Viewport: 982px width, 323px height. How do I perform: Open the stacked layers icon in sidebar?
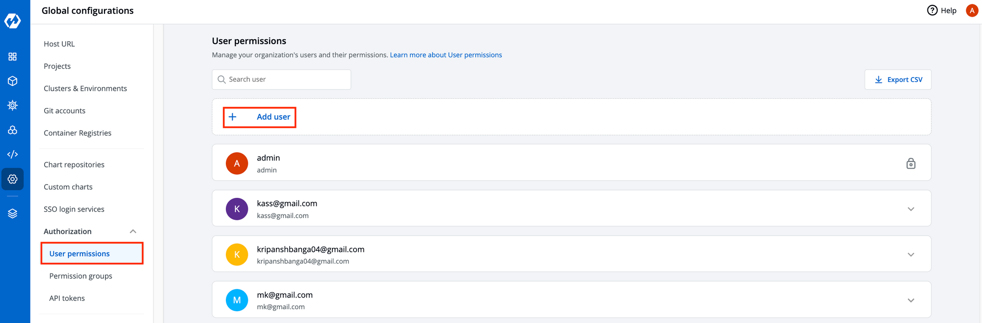13,214
